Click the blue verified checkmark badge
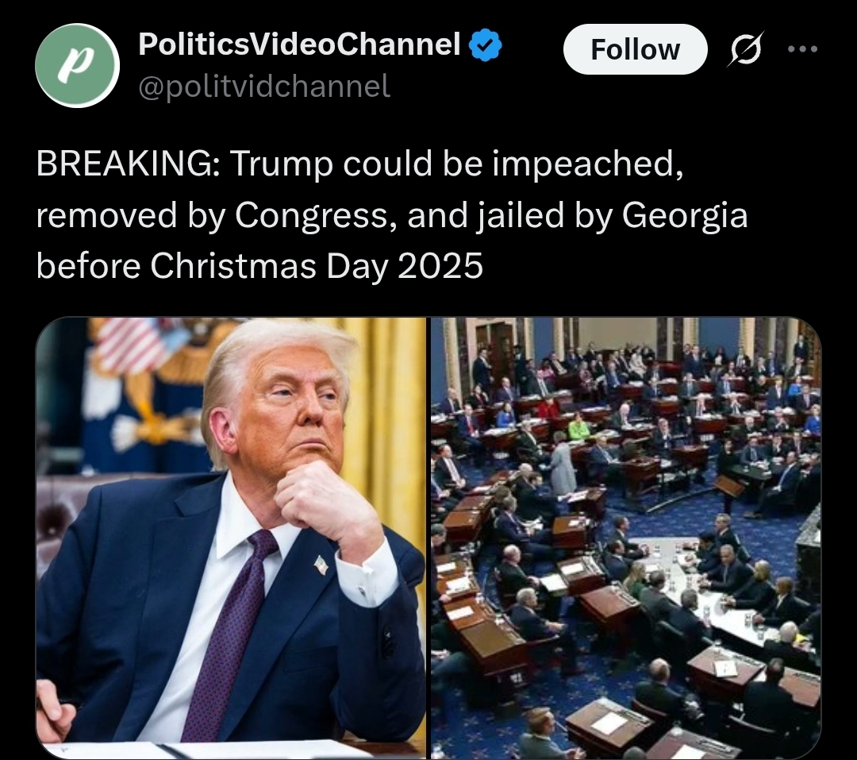 [x=486, y=44]
